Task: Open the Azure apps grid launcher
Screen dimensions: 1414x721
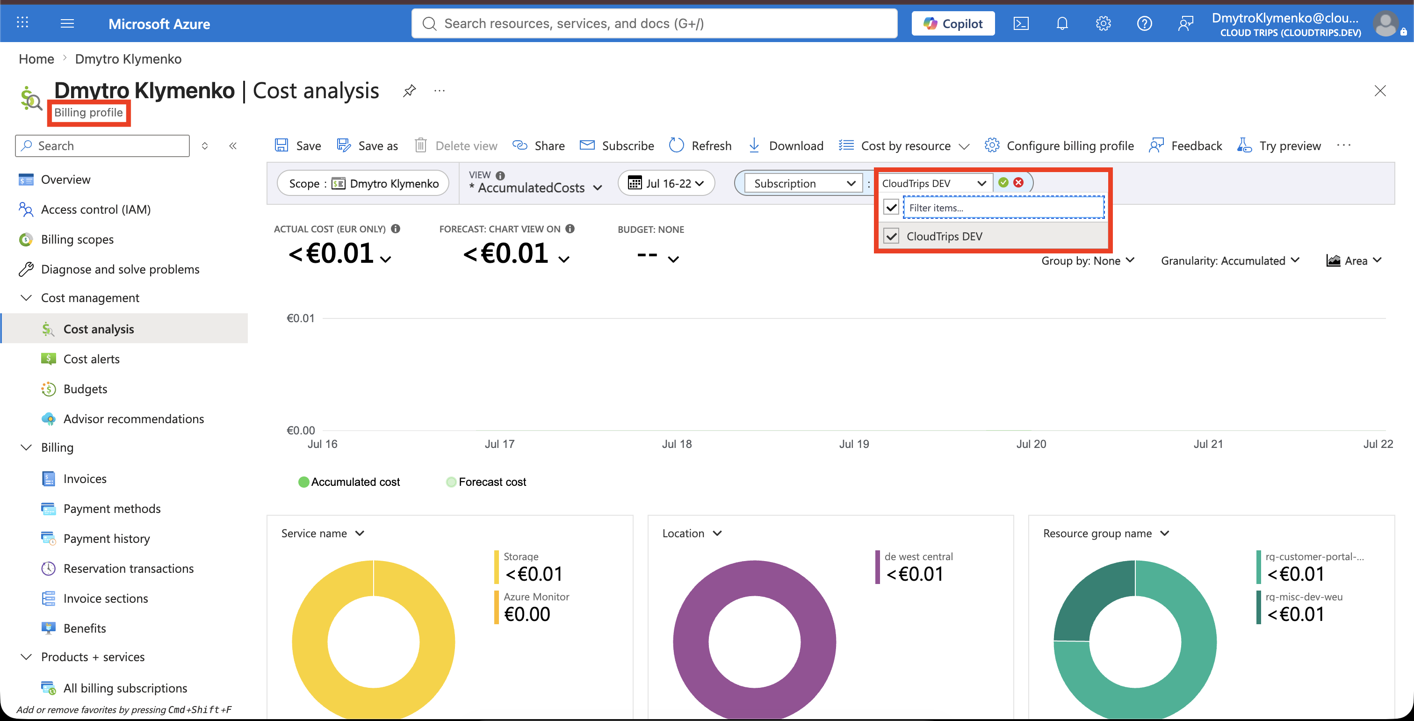Action: click(22, 23)
